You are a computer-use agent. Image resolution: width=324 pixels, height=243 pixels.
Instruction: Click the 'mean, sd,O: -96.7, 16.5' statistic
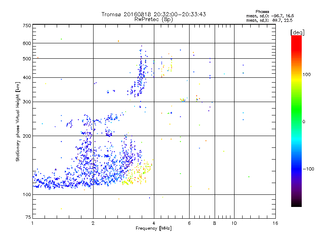pos(270,16)
